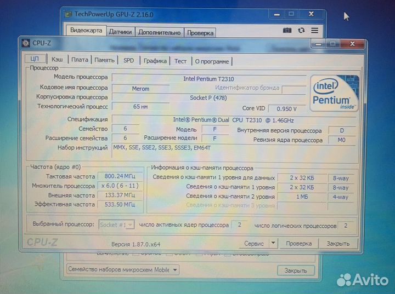Click the 533.50 МГц effective frequency value
The width and height of the screenshot is (395, 294).
(120, 204)
